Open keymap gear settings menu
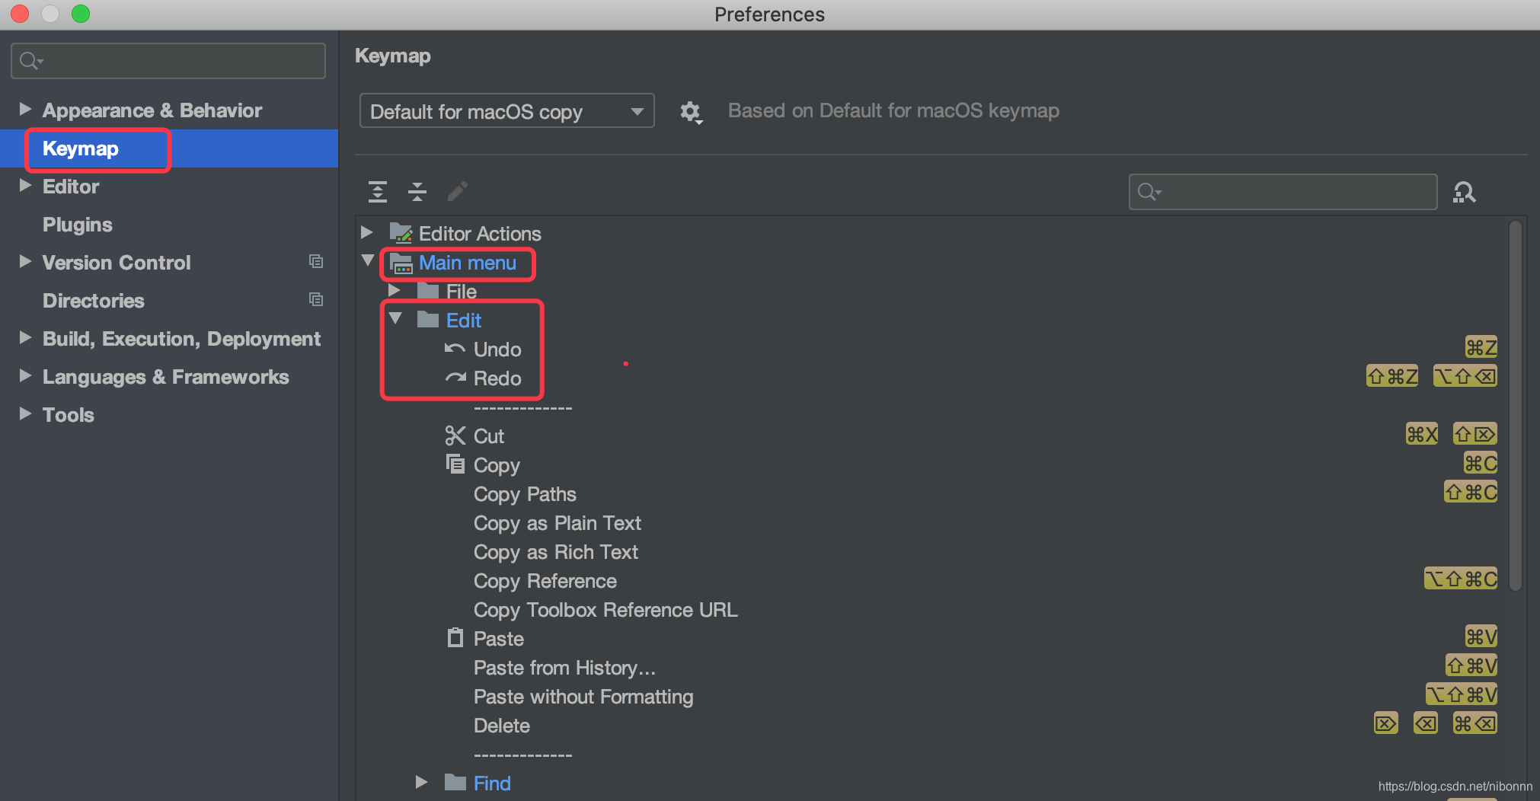 (x=691, y=113)
